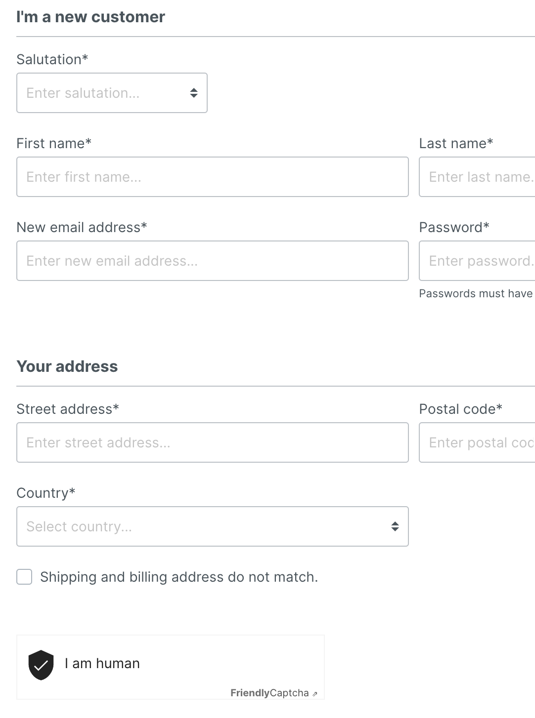Viewport: 535px width, 718px height.
Task: Click the Salutation field label
Action: [x=52, y=59]
